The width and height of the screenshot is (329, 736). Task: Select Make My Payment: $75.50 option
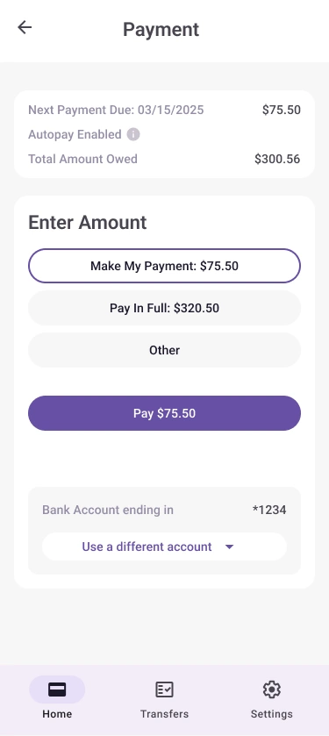point(164,266)
